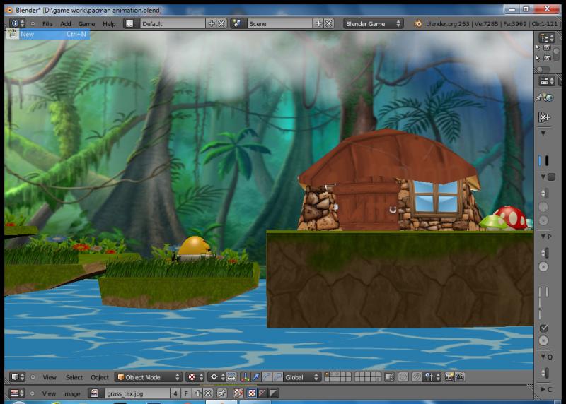The height and width of the screenshot is (404, 566).
Task: Delete the current Scene with X icon
Action: (329, 23)
